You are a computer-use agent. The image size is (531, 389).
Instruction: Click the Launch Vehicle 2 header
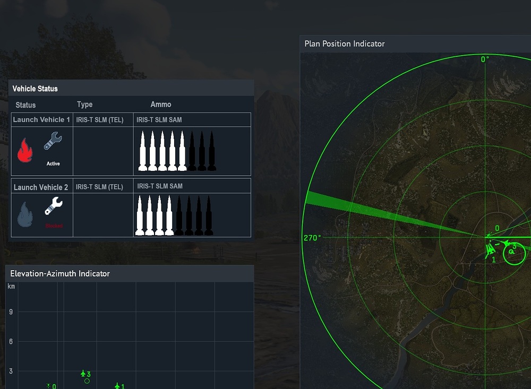(41, 187)
